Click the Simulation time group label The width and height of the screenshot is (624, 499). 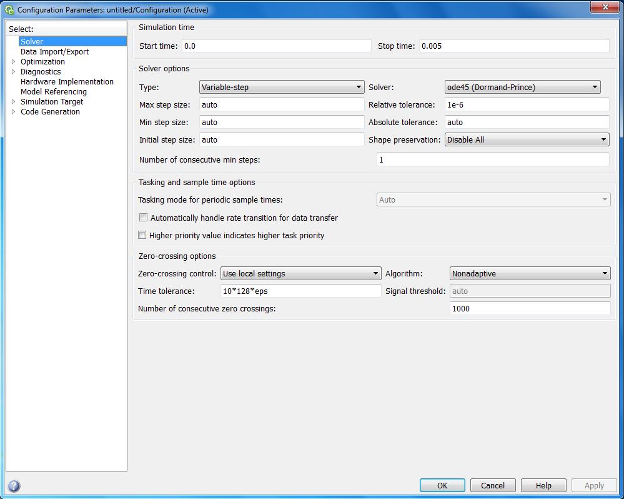166,27
